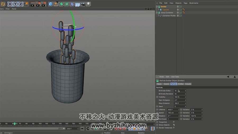Click Render to Picture Viewer clapperboard icon
This screenshot has height=134, width=238.
click(x=38, y=4)
